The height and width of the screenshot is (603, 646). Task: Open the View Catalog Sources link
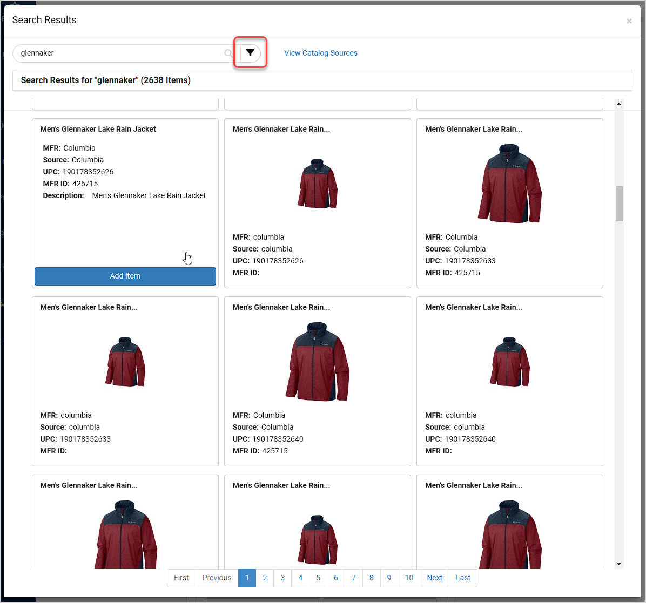point(321,53)
